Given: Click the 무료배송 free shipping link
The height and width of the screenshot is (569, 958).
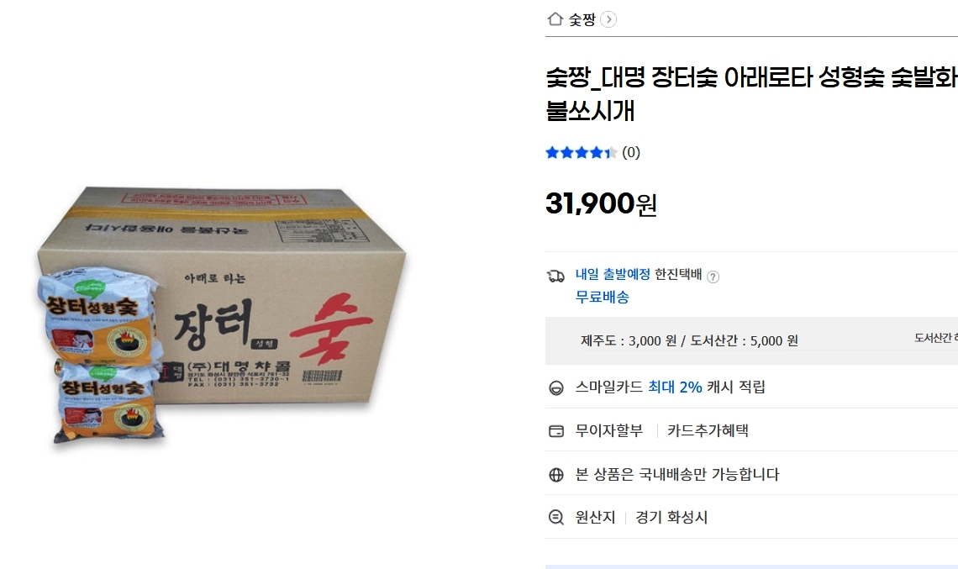Looking at the screenshot, I should [x=602, y=297].
